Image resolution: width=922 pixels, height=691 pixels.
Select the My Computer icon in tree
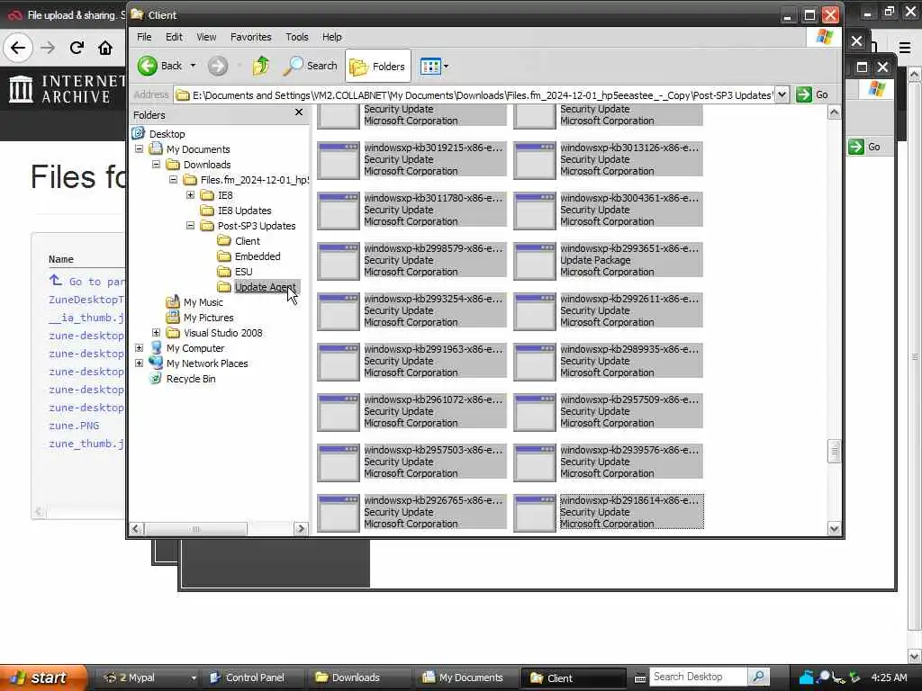tap(156, 348)
